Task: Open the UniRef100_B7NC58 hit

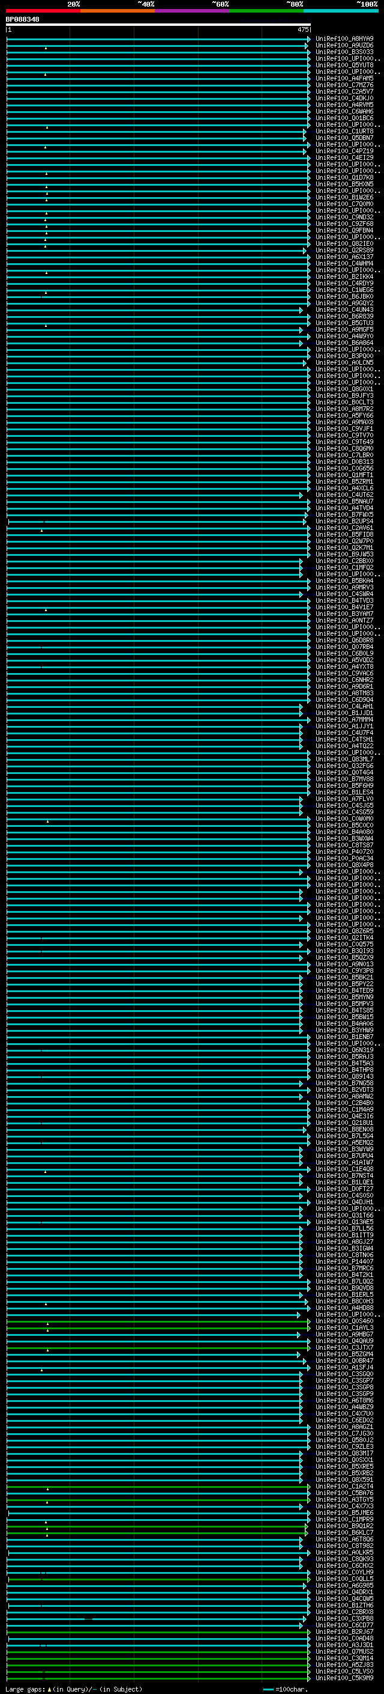Action: (x=344, y=1083)
